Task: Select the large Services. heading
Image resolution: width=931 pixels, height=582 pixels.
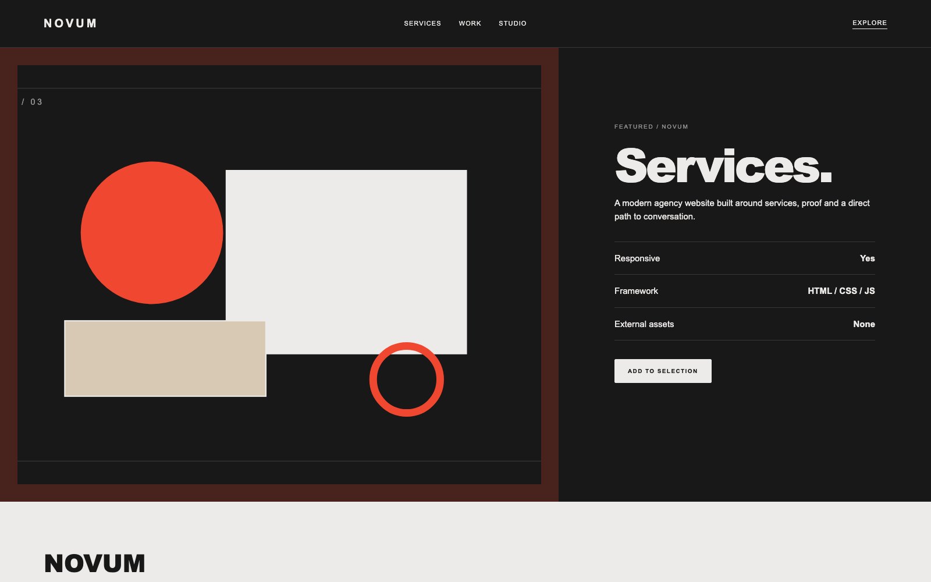Action: pos(723,166)
